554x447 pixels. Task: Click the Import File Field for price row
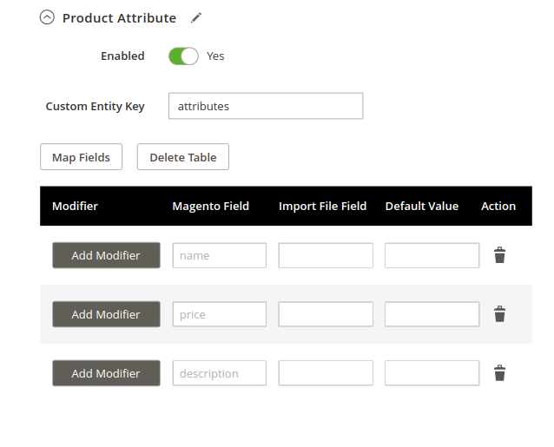point(326,314)
